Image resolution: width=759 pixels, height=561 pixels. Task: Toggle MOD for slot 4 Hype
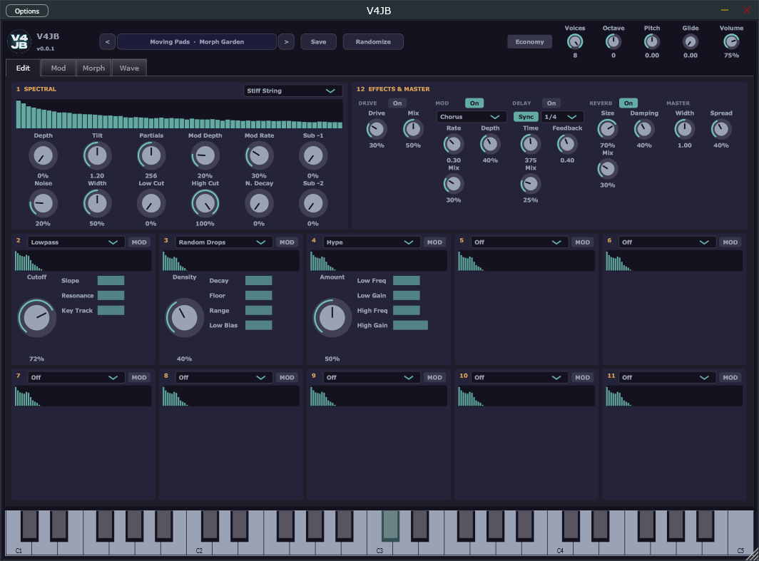tap(434, 242)
